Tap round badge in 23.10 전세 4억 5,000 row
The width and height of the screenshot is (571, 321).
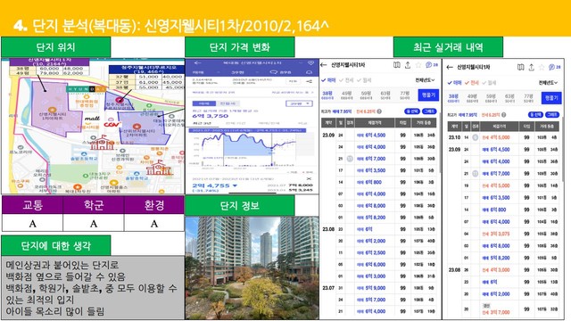click(476, 137)
